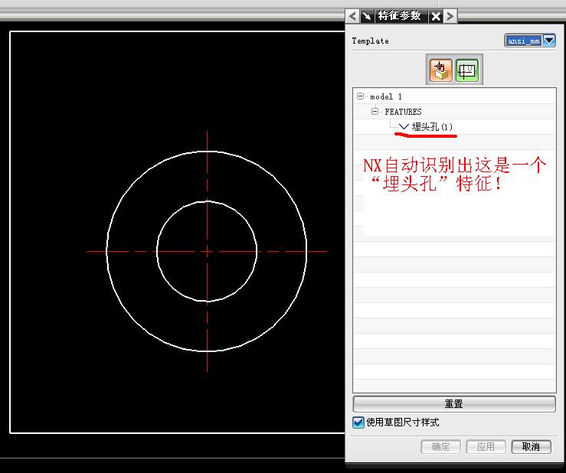Click the left arrow in the dialog title bar
The width and height of the screenshot is (566, 473).
[352, 16]
